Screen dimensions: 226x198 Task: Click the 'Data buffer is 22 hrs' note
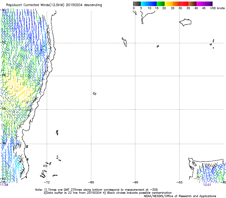point(108,193)
